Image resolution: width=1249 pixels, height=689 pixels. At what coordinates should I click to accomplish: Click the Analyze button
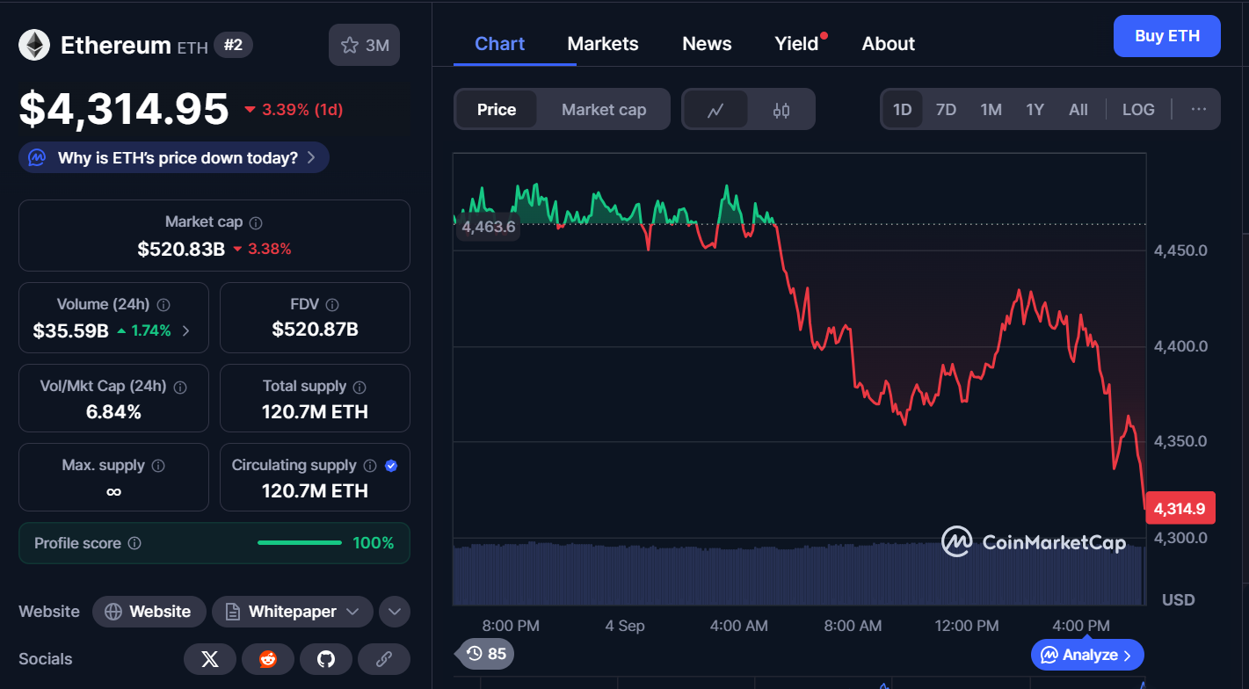(1087, 655)
